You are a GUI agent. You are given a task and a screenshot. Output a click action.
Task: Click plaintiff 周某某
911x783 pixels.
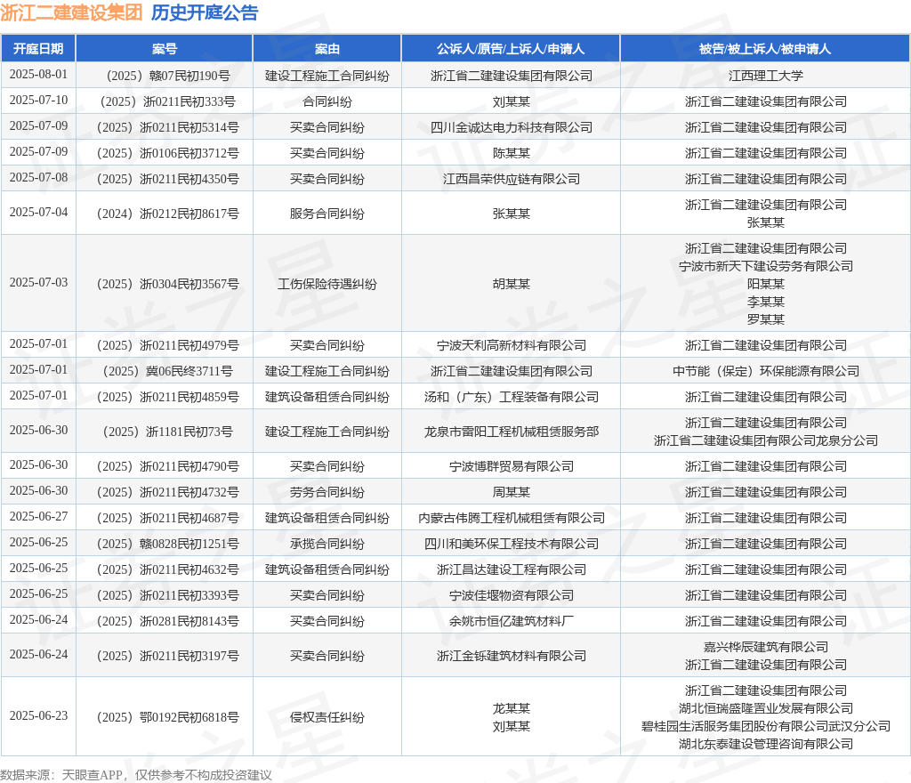[512, 493]
